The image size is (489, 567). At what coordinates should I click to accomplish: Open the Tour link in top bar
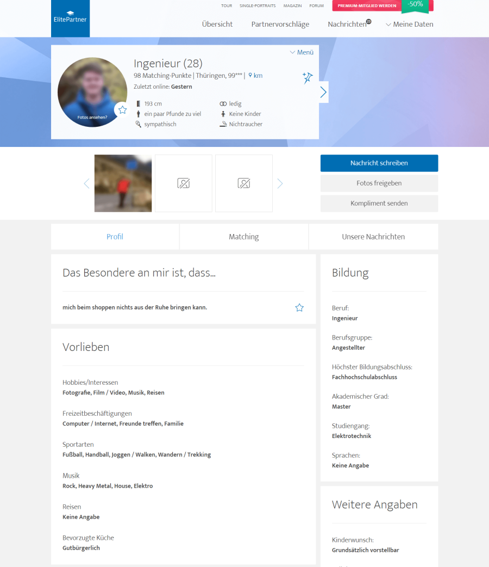[227, 6]
